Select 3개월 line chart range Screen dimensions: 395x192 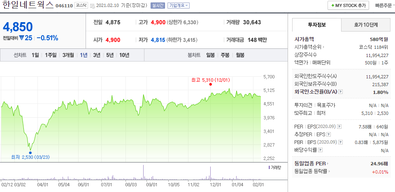coord(68,55)
